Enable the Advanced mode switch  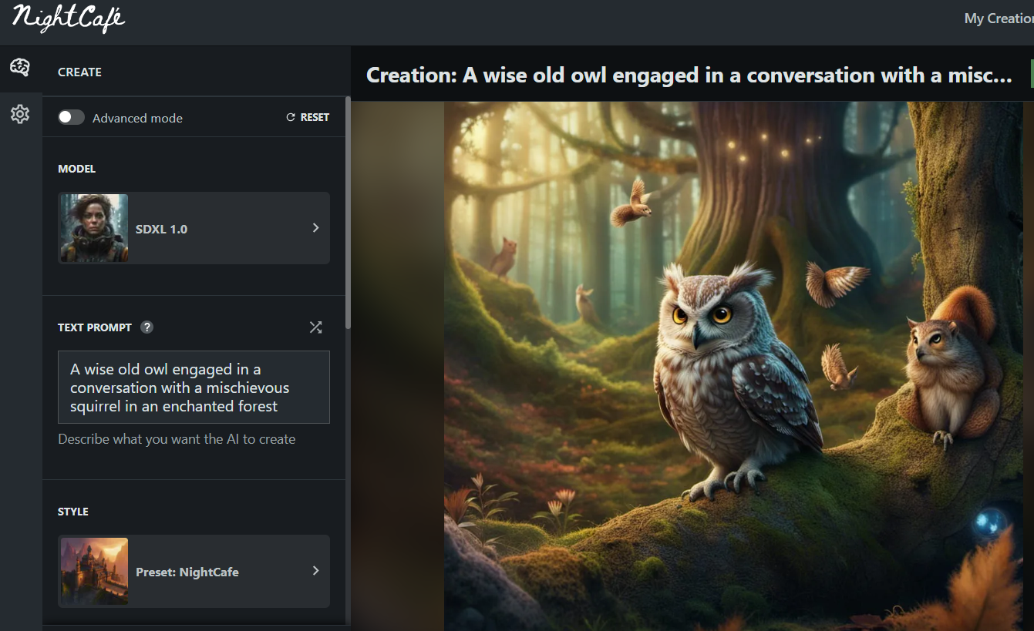[72, 117]
